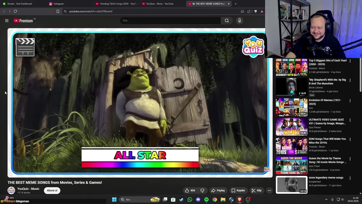Open site settings icon beside the URL
Image resolution: width=362 pixels, height=204 pixels.
(x=65, y=11)
